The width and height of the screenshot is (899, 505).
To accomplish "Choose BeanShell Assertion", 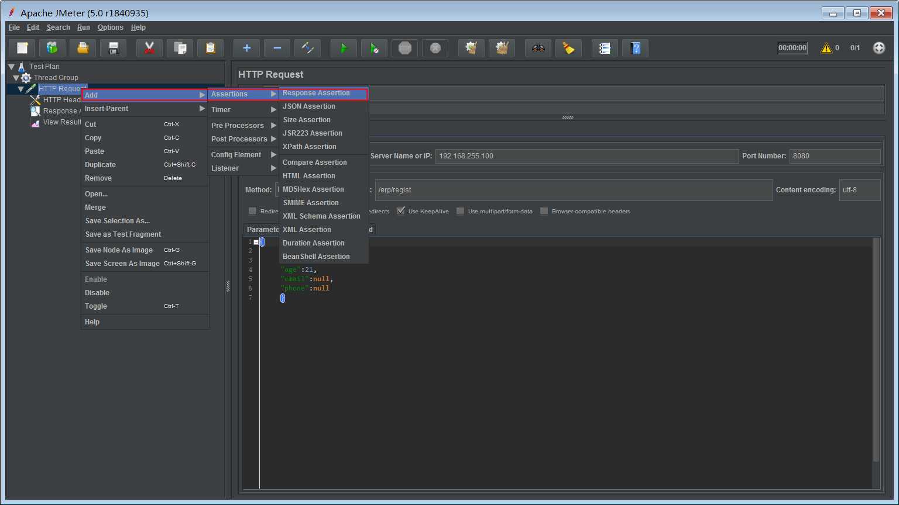I will (x=324, y=257).
